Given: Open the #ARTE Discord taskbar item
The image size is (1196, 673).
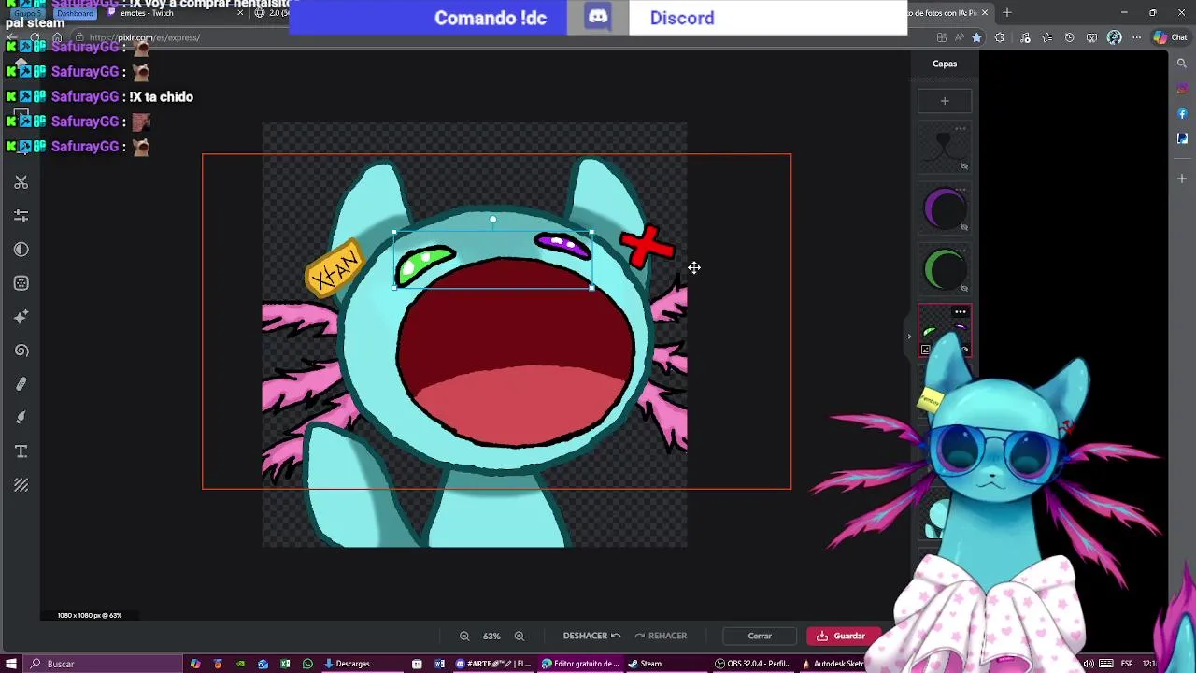Looking at the screenshot, I should click(x=493, y=664).
